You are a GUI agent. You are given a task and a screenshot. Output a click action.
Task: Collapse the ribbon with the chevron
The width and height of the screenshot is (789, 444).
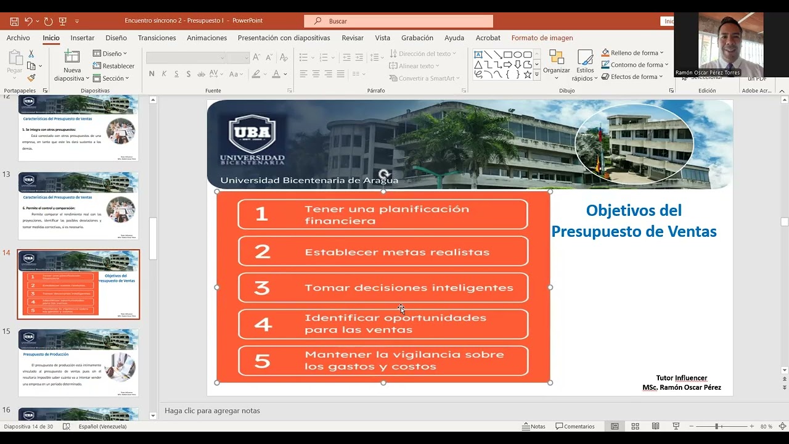click(782, 91)
